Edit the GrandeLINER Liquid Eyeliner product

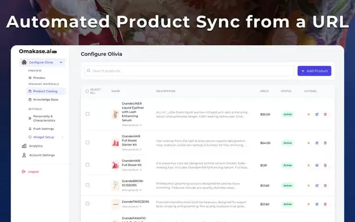317,114
